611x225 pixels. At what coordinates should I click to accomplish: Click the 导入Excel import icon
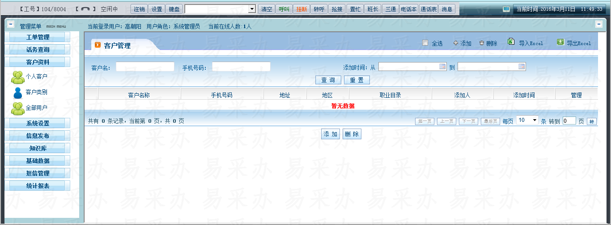tap(511, 42)
